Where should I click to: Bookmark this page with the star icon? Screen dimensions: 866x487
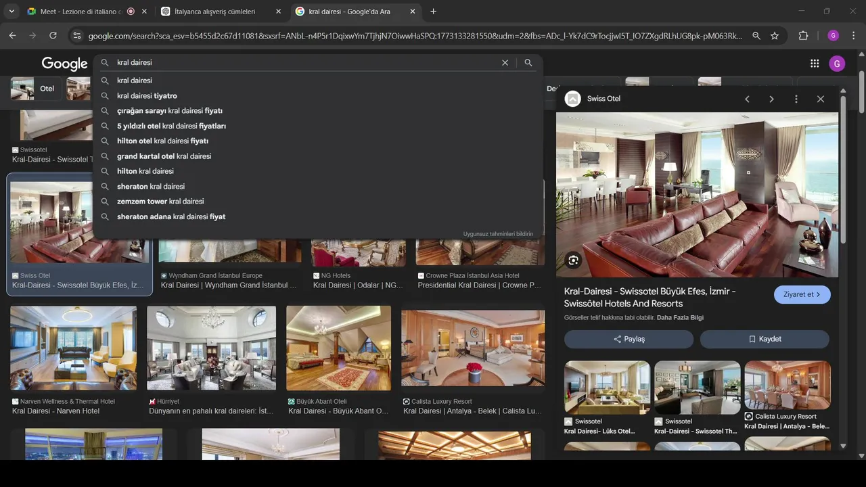(775, 36)
